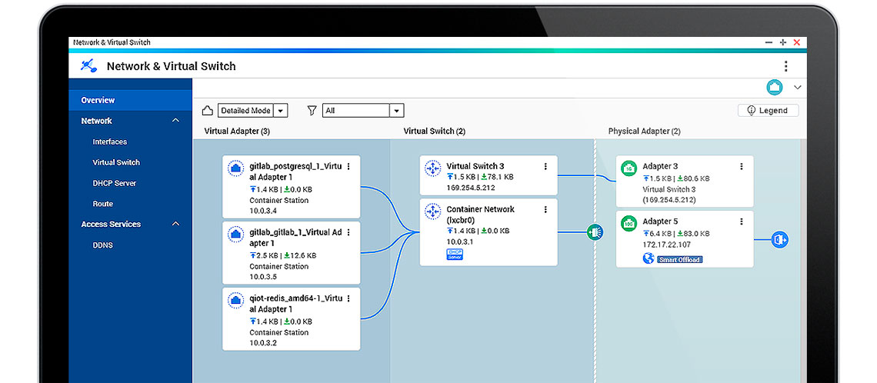Click the kebab menu on Virtual Switch 3

545,166
